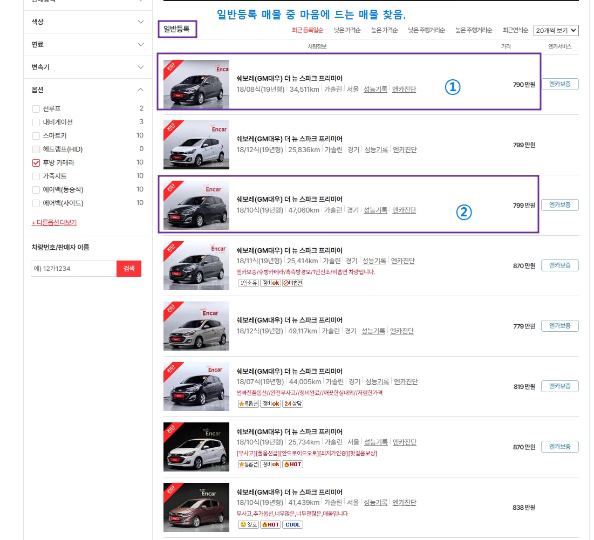The height and width of the screenshot is (540, 594).
Task: Enable the 에어백(동승석) checkbox
Action: (x=36, y=190)
